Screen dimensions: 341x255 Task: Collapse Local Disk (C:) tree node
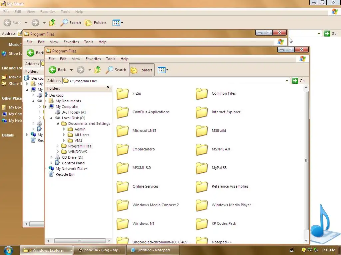[51, 118]
